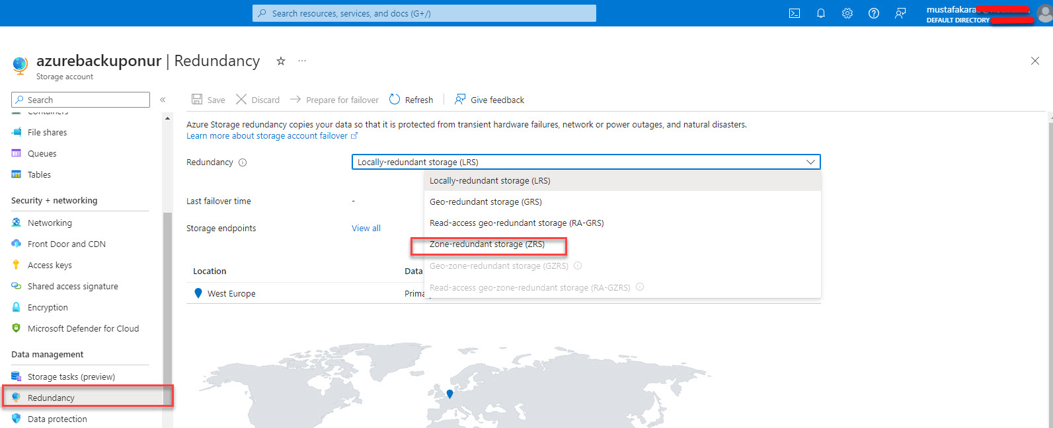Click the West Europe map pin marker
Viewport: 1053px width, 428px height.
click(x=449, y=394)
